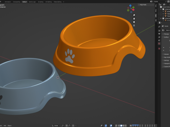The height and width of the screenshot is (127, 170).
Task: Switch to wireframe viewport shading
Action: point(119,126)
